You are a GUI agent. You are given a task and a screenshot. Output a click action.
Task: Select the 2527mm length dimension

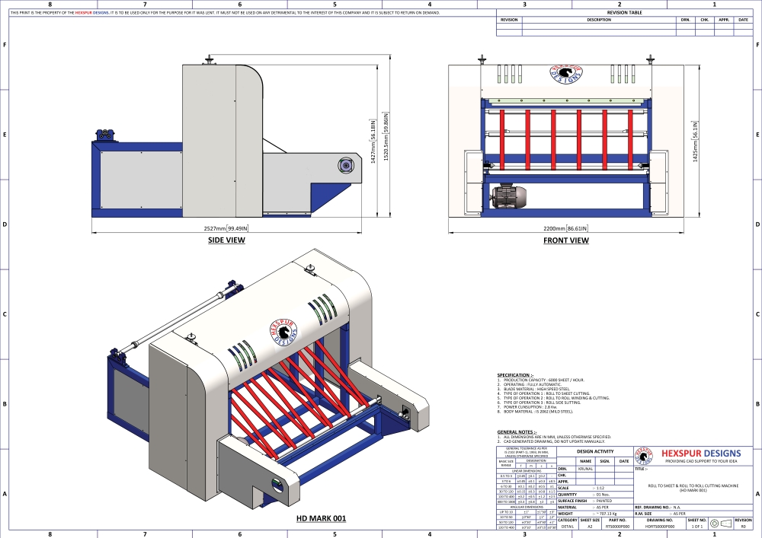coord(227,228)
